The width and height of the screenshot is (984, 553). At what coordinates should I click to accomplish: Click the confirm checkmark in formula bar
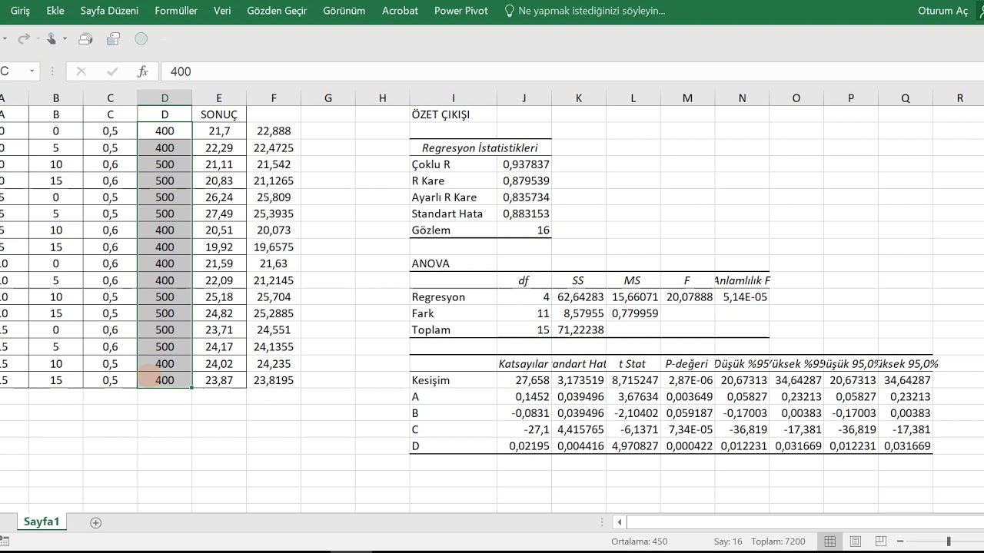112,71
